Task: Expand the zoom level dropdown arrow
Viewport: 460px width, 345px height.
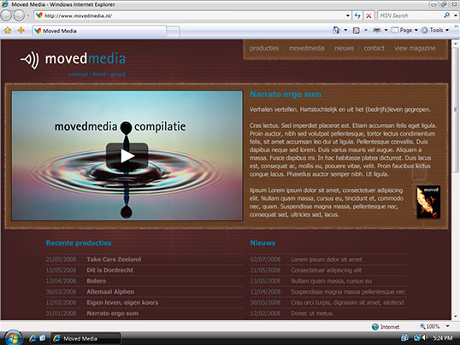Action: pos(447,326)
